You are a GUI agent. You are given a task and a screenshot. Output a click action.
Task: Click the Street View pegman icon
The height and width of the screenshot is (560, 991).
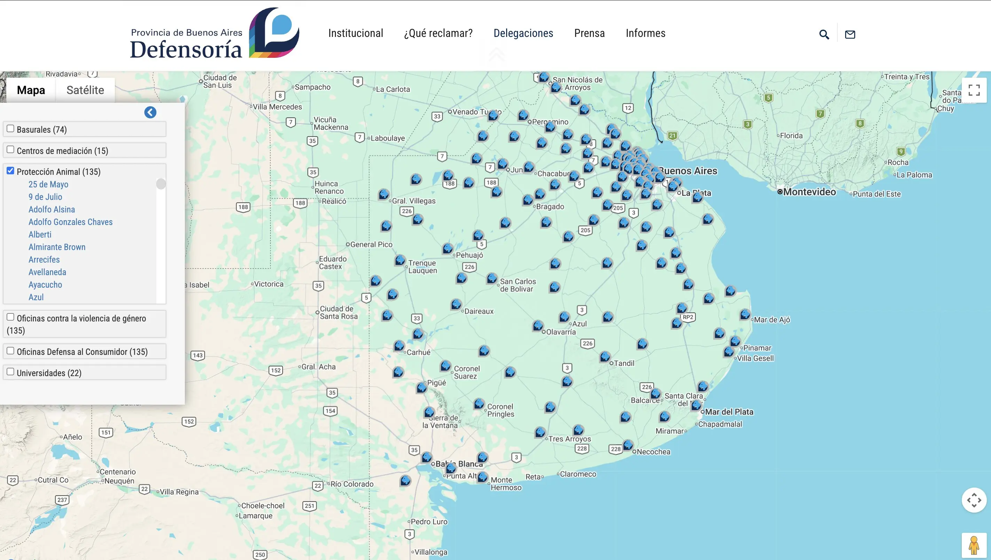[x=974, y=545]
